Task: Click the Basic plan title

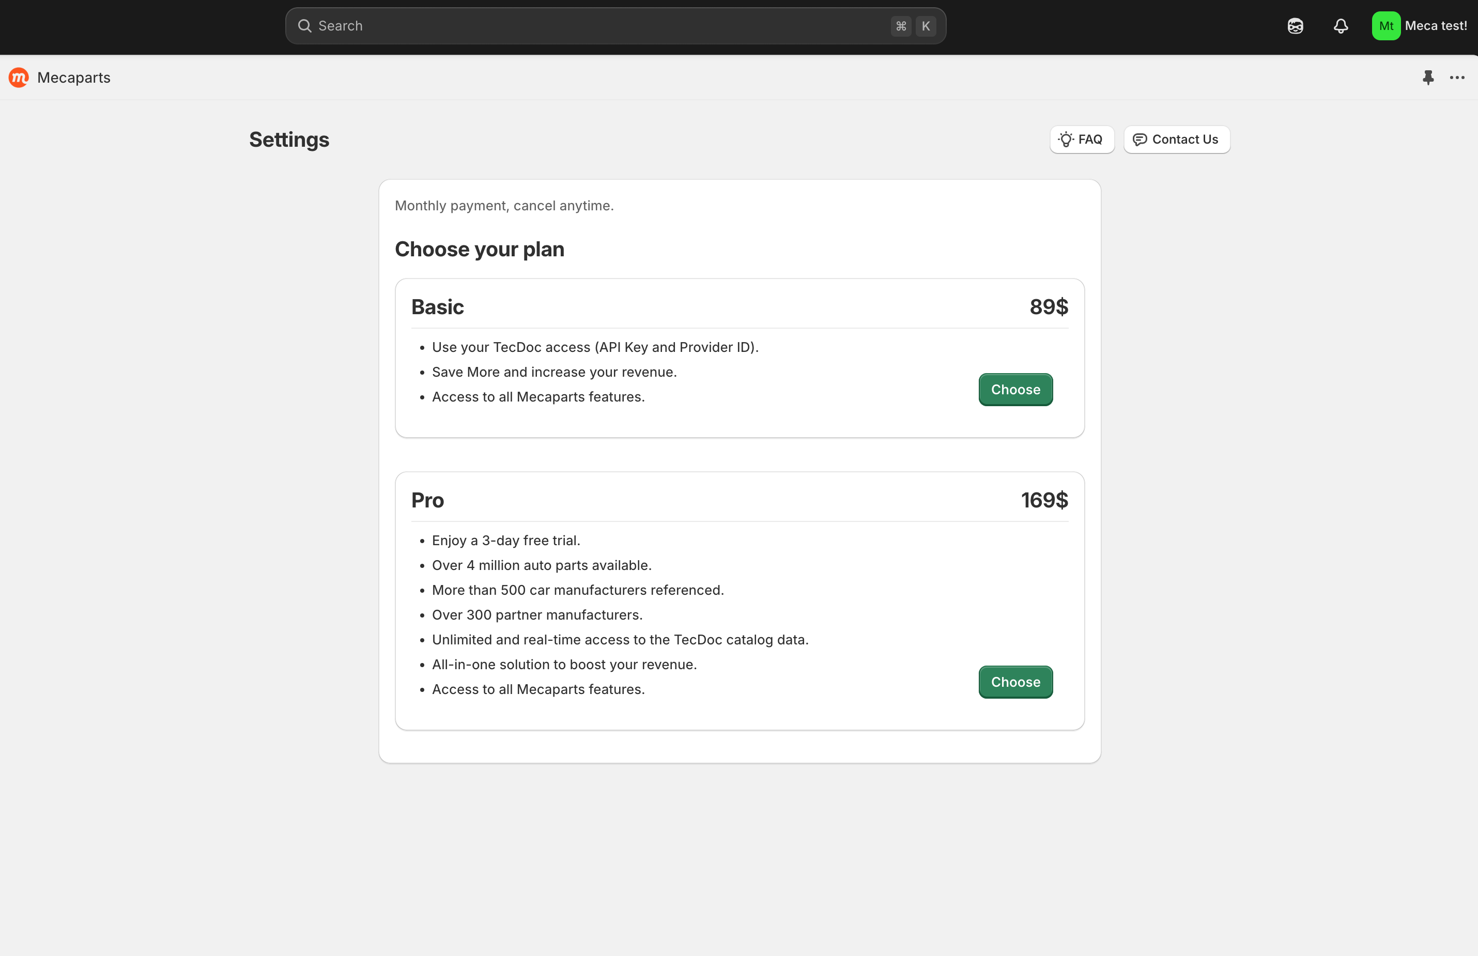Action: pos(438,307)
